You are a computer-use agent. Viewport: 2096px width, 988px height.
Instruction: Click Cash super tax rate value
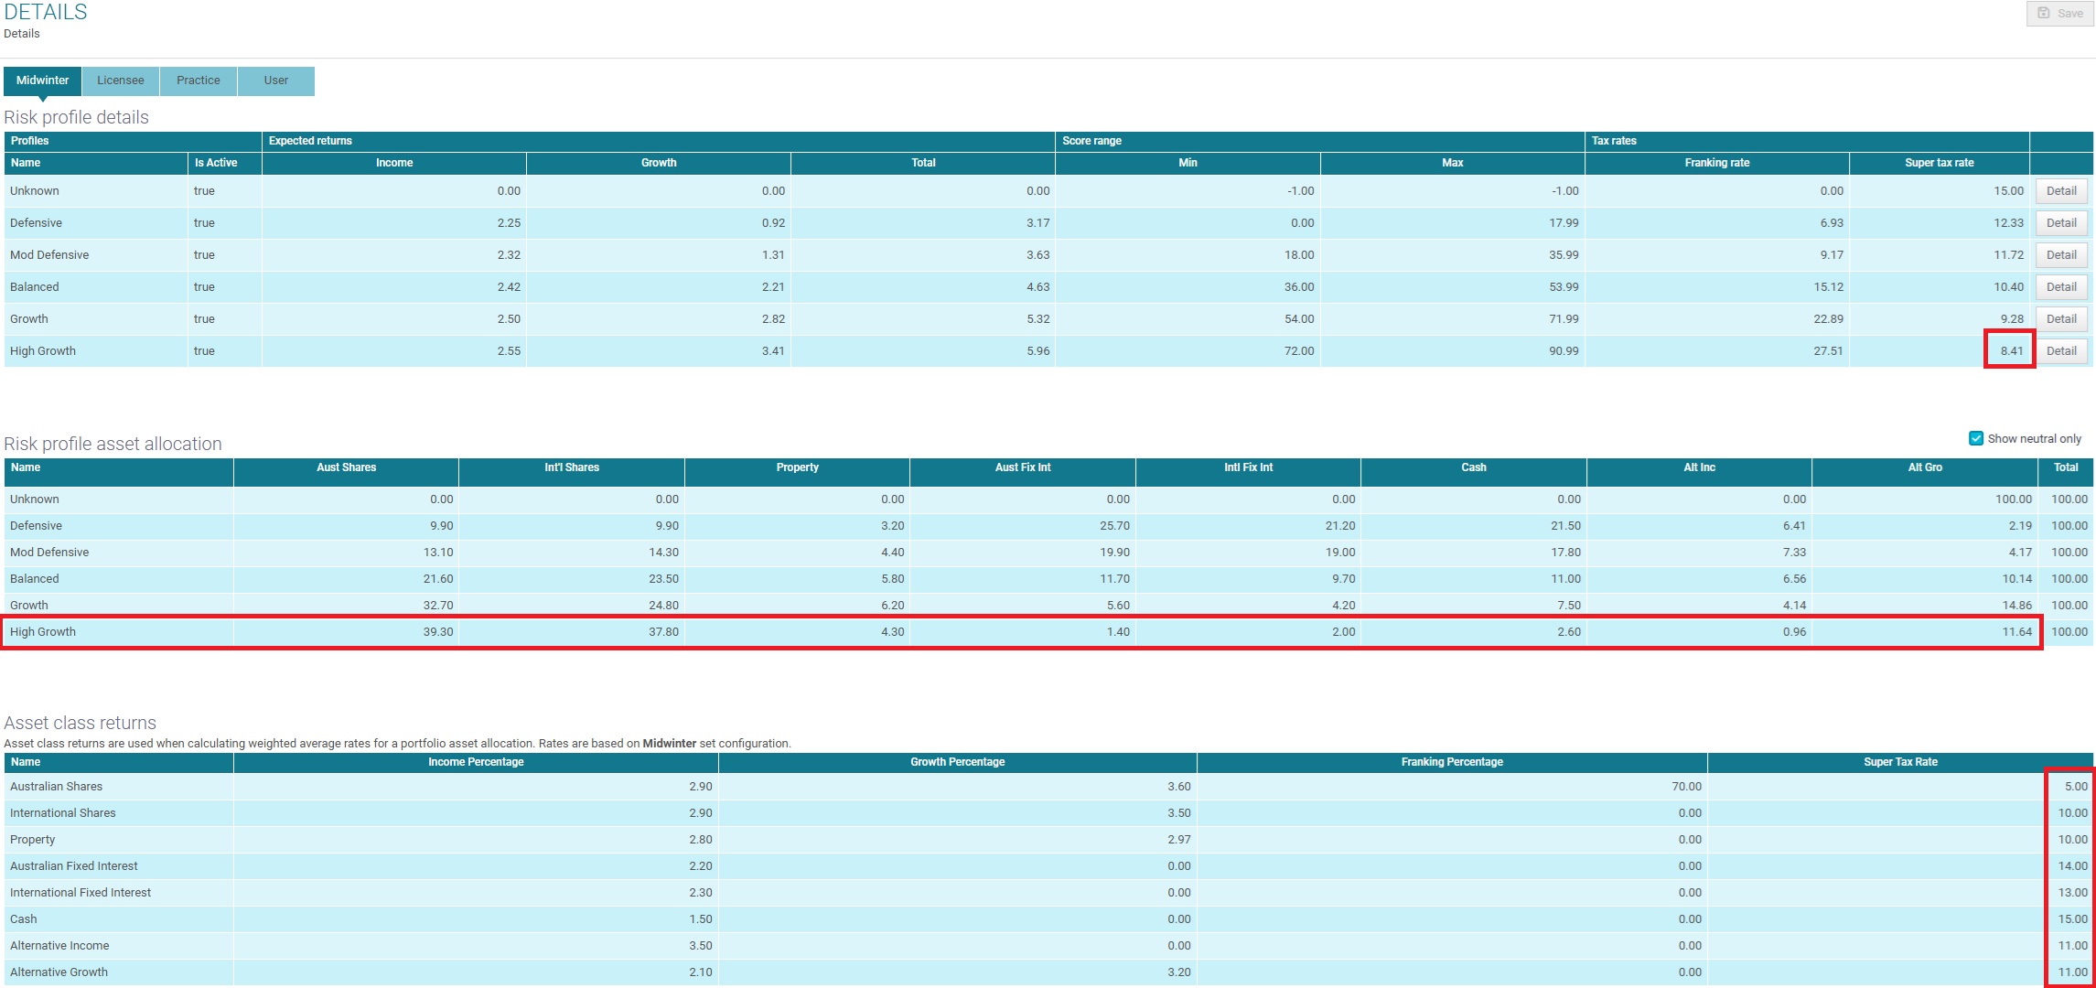tap(2072, 919)
